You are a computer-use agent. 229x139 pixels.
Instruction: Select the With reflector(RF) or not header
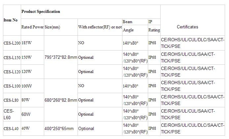pos(100,27)
